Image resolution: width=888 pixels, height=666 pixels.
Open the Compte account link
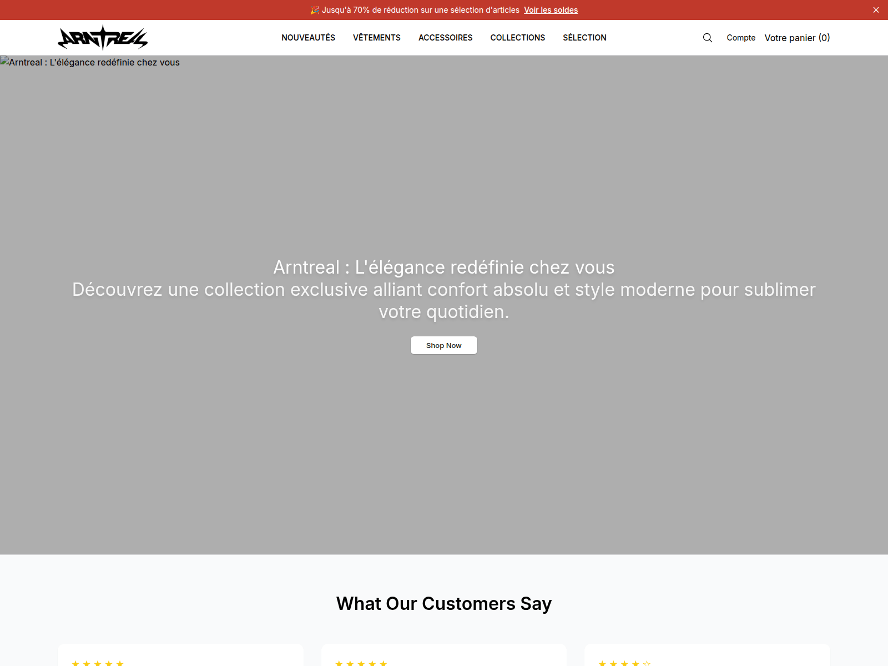pyautogui.click(x=741, y=38)
